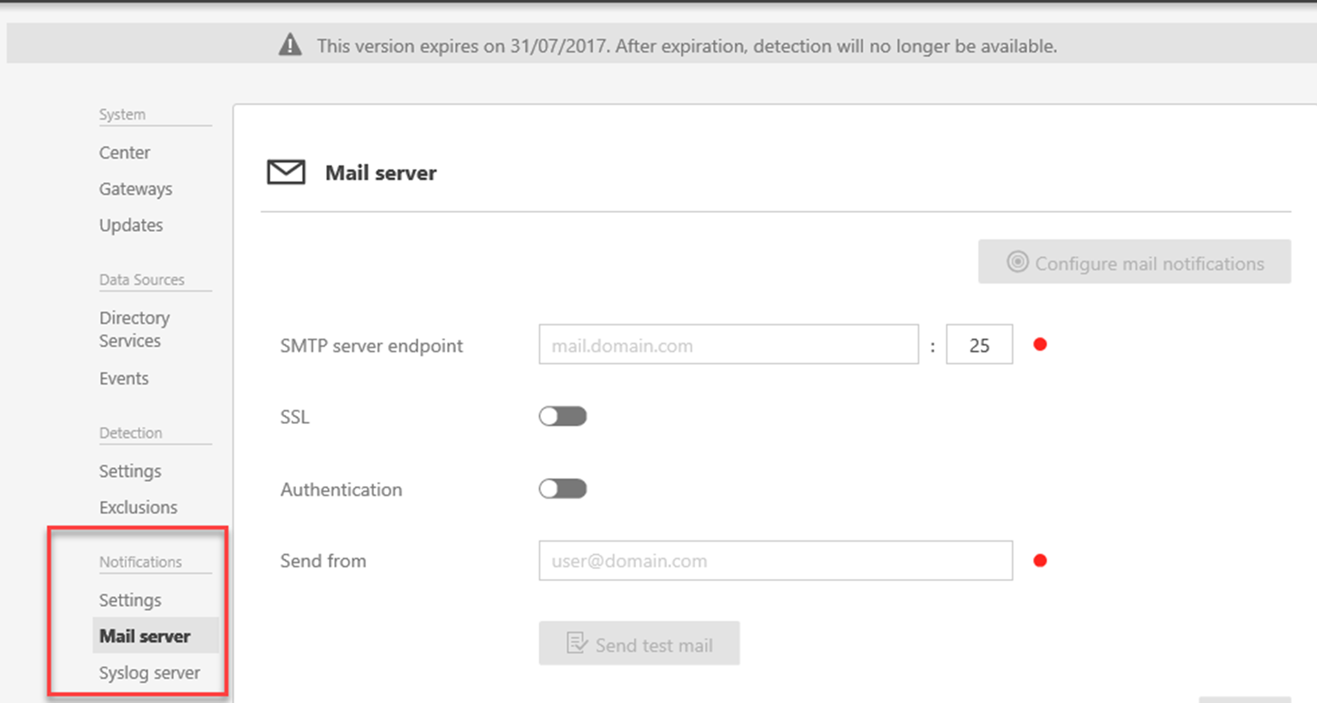The image size is (1317, 703).
Task: Click the SSL label
Action: [295, 417]
